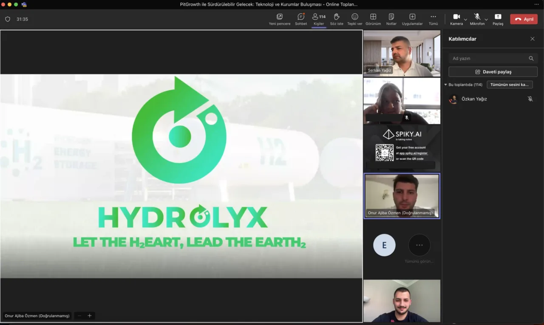
Task: Open the Görünüm view options
Action: pos(373,19)
